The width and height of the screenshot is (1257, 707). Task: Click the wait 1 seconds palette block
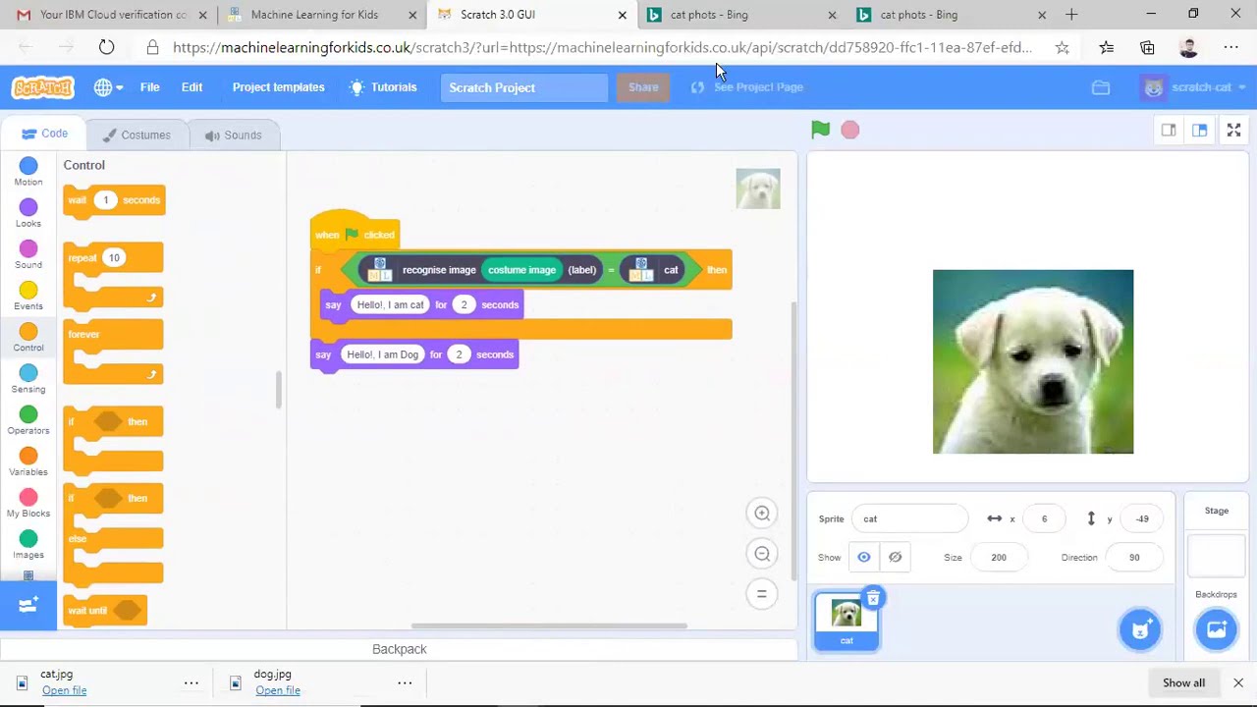(114, 200)
